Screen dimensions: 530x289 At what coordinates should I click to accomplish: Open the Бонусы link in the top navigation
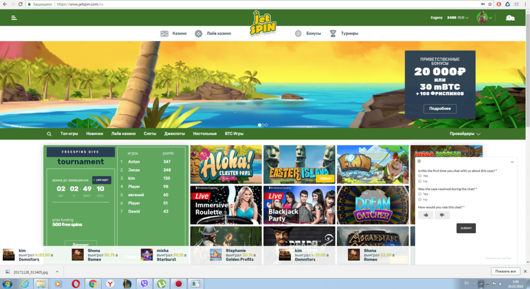pyautogui.click(x=313, y=33)
